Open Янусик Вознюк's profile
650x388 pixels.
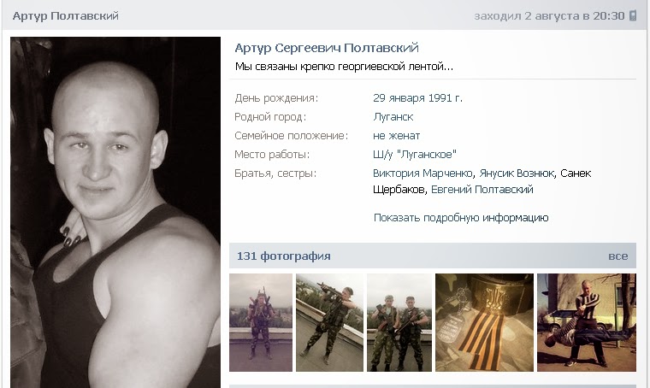tap(517, 173)
